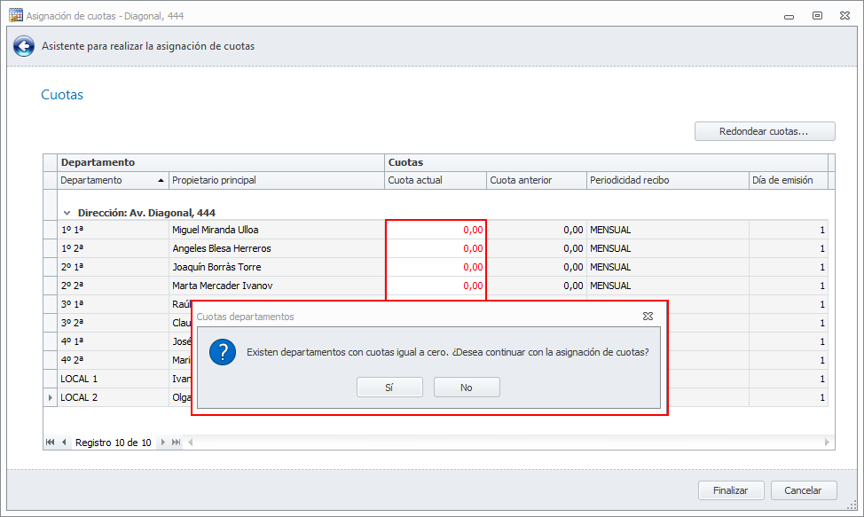Select the 1º 2ª department cell
This screenshot has width=864, height=517.
tap(113, 249)
